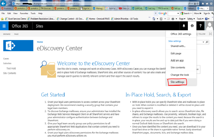Choose Shared with... in the menu

click(178, 46)
